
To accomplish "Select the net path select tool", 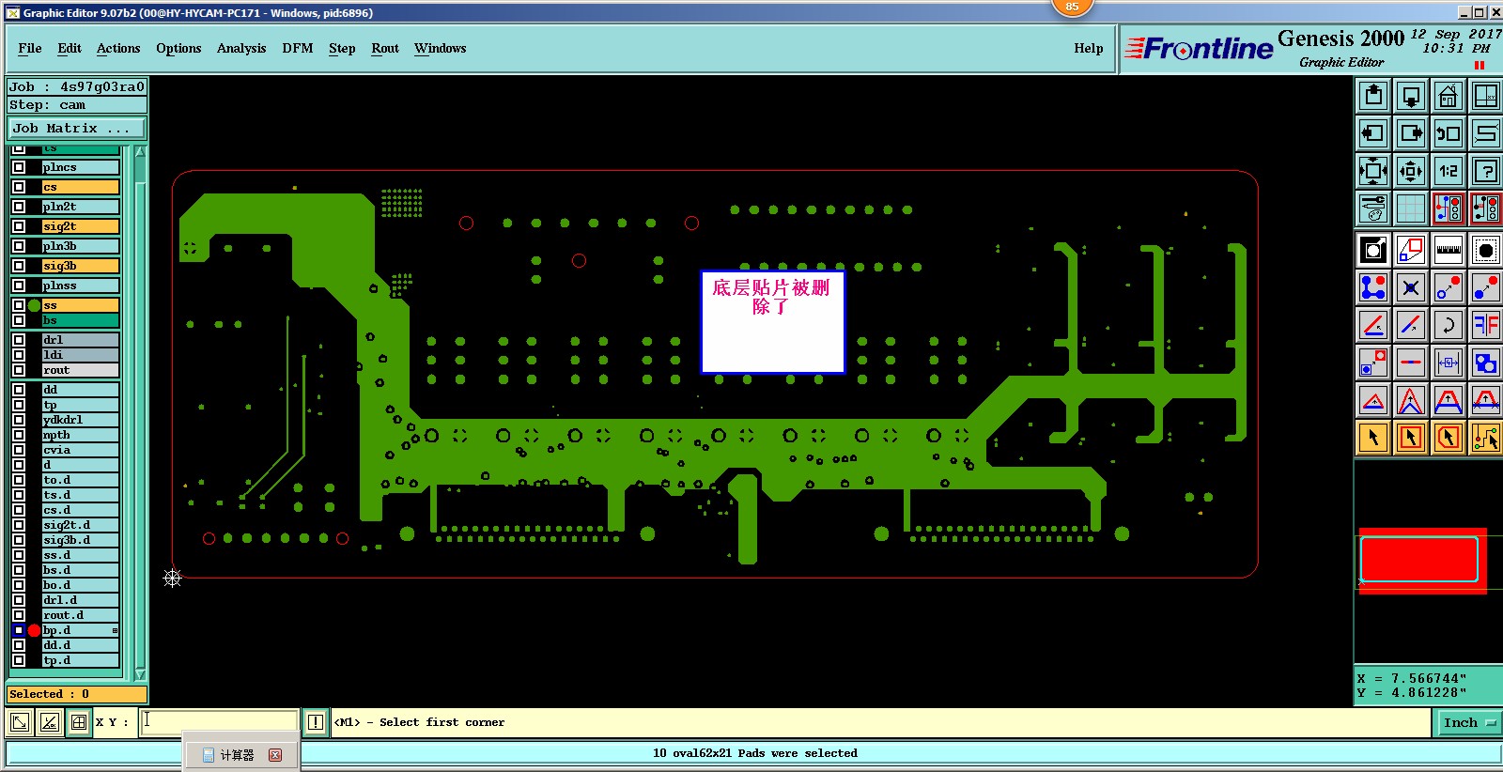I will tap(1486, 438).
